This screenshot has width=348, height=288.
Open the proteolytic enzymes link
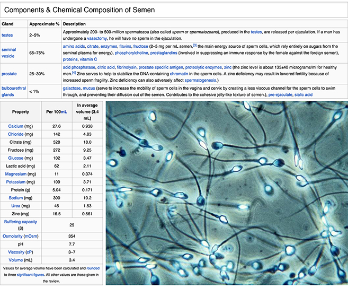[x=203, y=67]
